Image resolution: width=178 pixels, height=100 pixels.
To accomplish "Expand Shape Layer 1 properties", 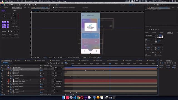I will 7,67.
